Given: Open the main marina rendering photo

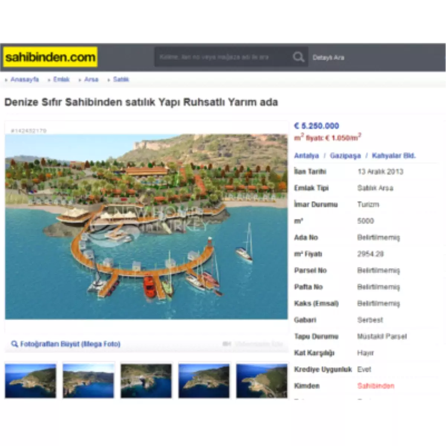Looking at the screenshot, I should pyautogui.click(x=146, y=226).
